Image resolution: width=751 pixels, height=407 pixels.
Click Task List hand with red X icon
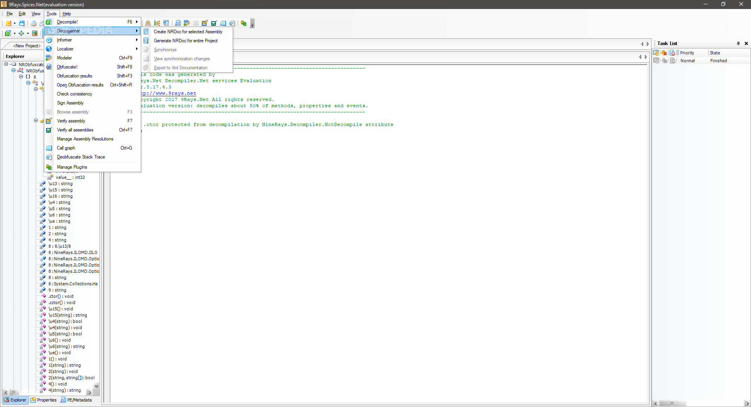[664, 53]
